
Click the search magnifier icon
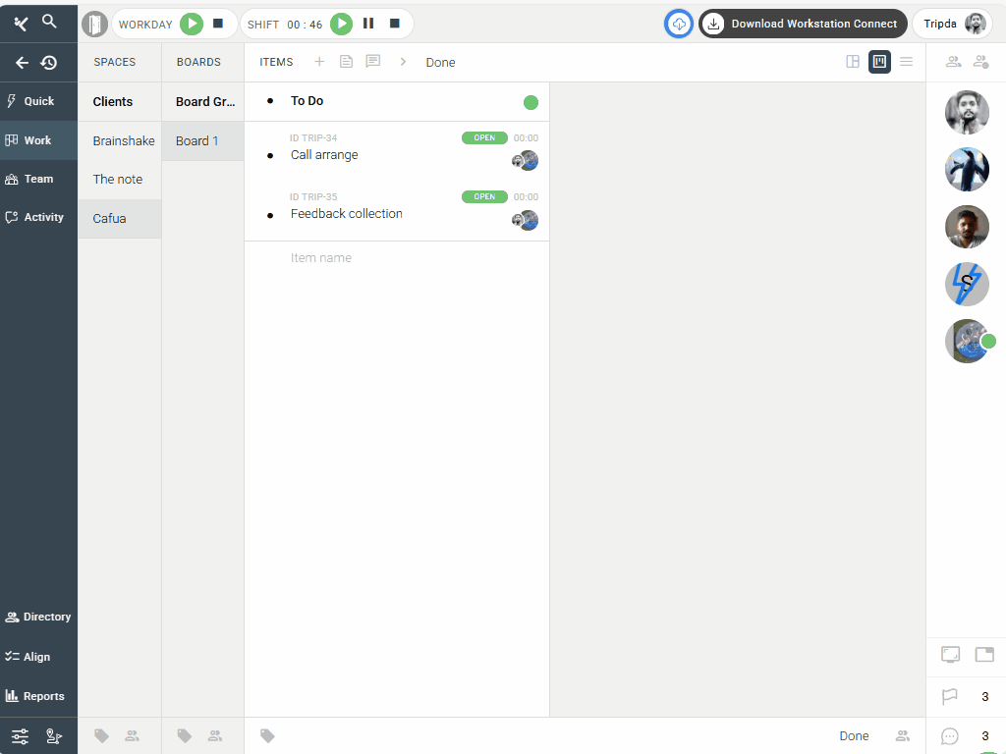[49, 21]
